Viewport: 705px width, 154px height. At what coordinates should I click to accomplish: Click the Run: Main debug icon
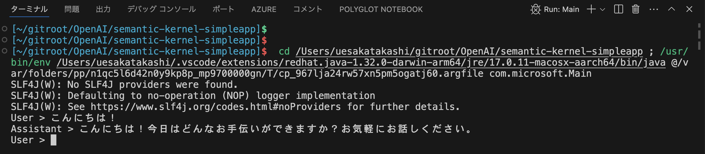[535, 9]
